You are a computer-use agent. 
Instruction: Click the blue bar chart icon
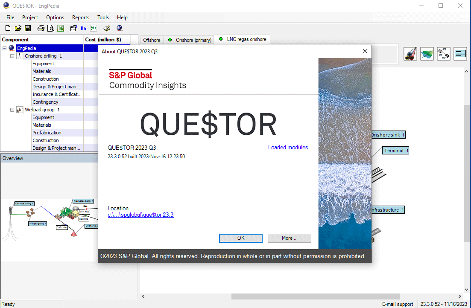click(84, 28)
